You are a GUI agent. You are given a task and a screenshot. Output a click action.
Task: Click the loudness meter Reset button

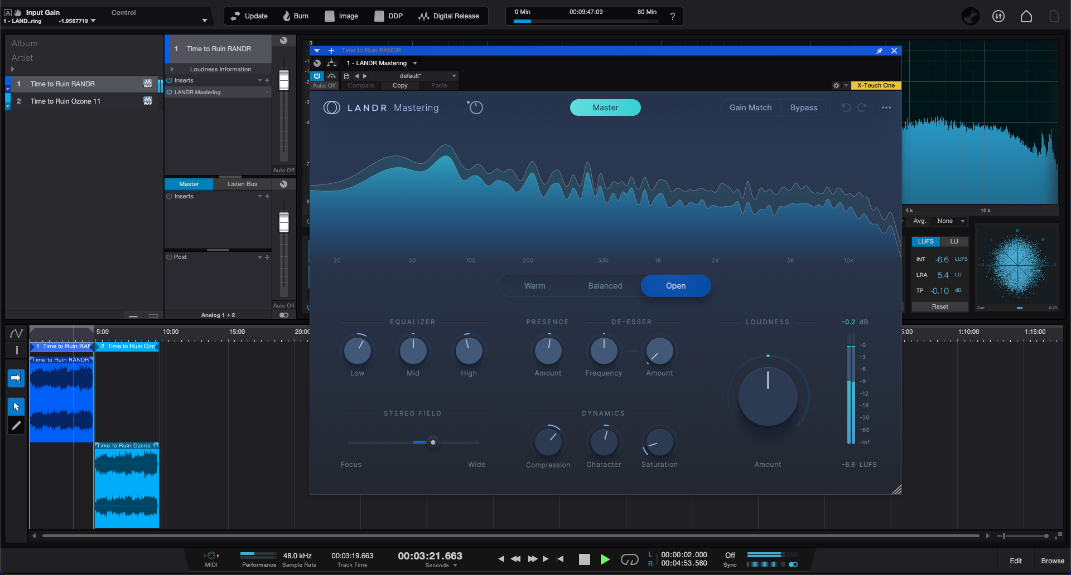point(939,306)
